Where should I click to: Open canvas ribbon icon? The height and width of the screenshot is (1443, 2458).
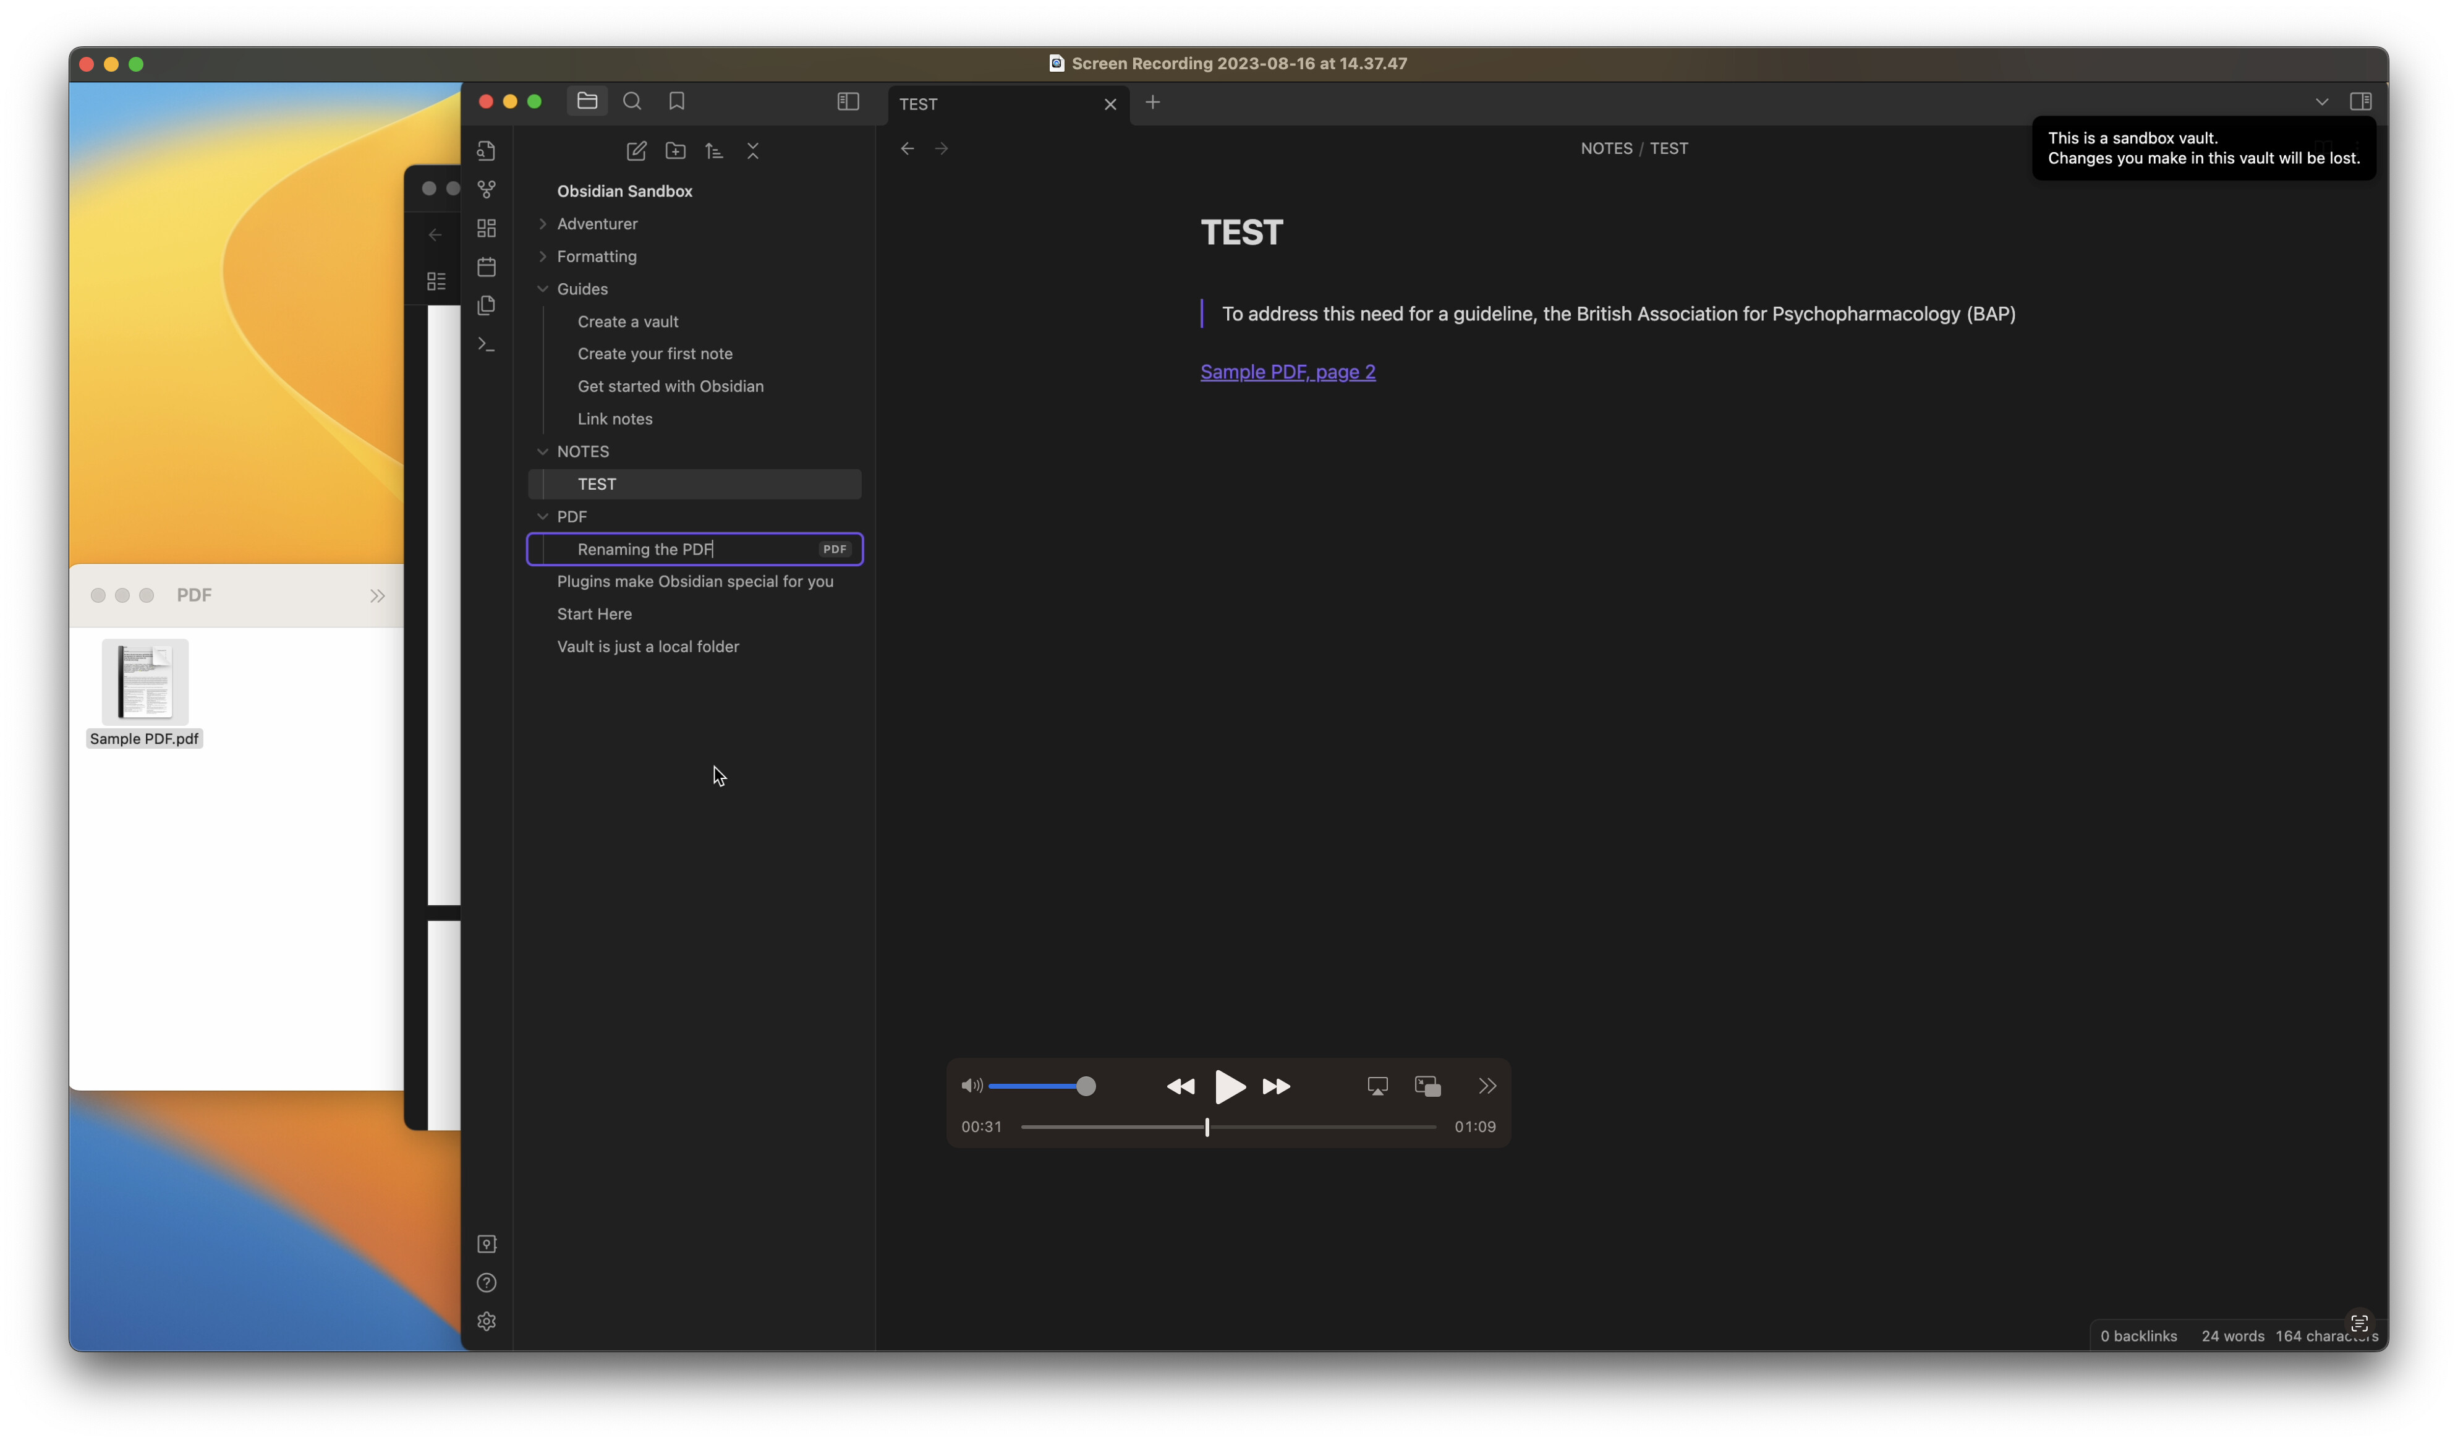tap(487, 228)
